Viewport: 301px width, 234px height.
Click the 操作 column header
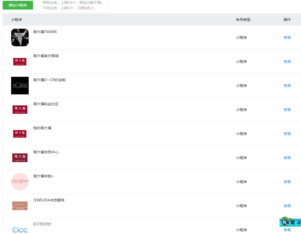pos(287,20)
